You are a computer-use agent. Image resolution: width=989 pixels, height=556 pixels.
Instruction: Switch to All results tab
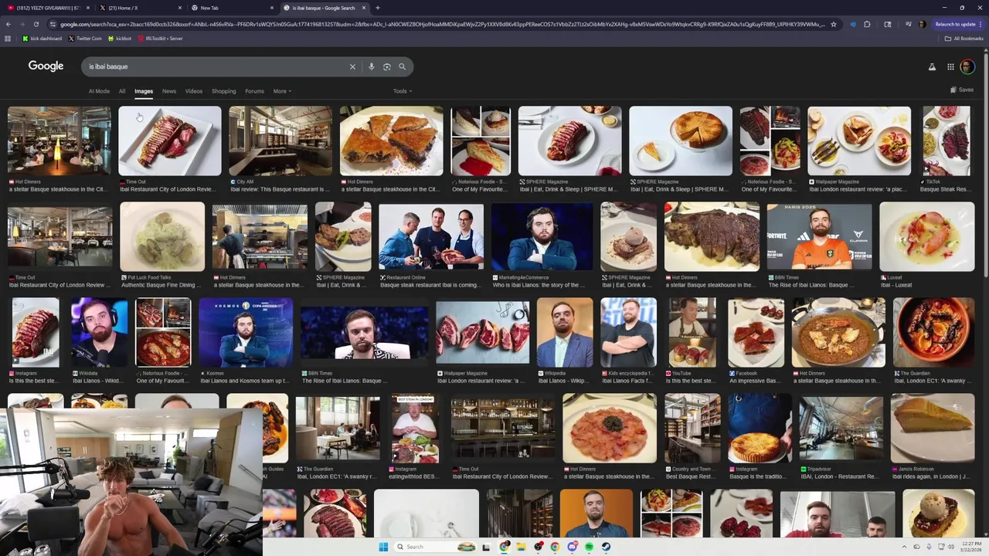(122, 91)
